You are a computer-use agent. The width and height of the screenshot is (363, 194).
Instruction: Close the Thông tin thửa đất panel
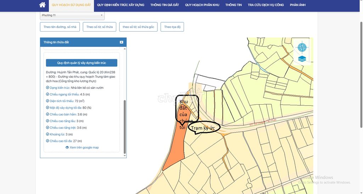(x=121, y=42)
